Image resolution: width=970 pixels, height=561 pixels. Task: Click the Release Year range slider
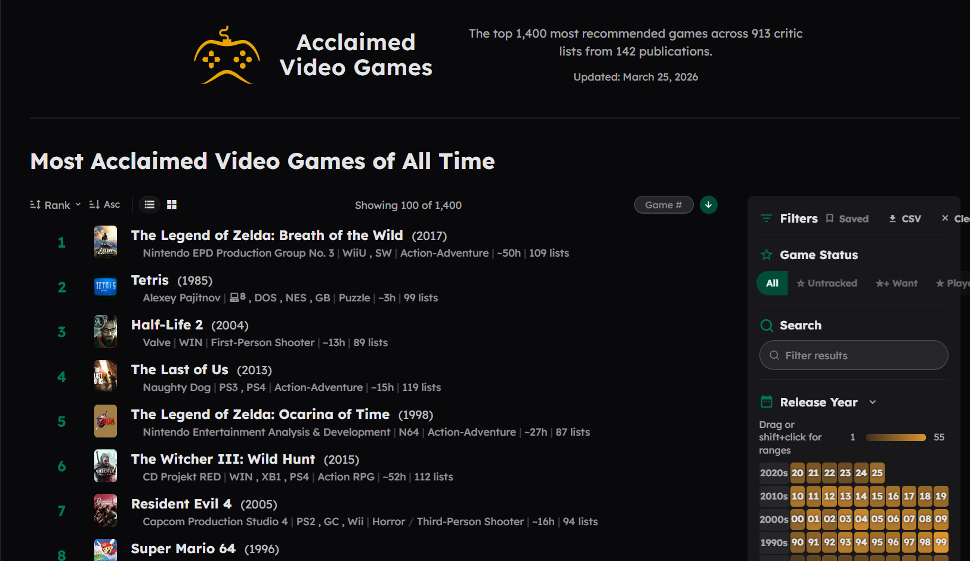pos(895,437)
